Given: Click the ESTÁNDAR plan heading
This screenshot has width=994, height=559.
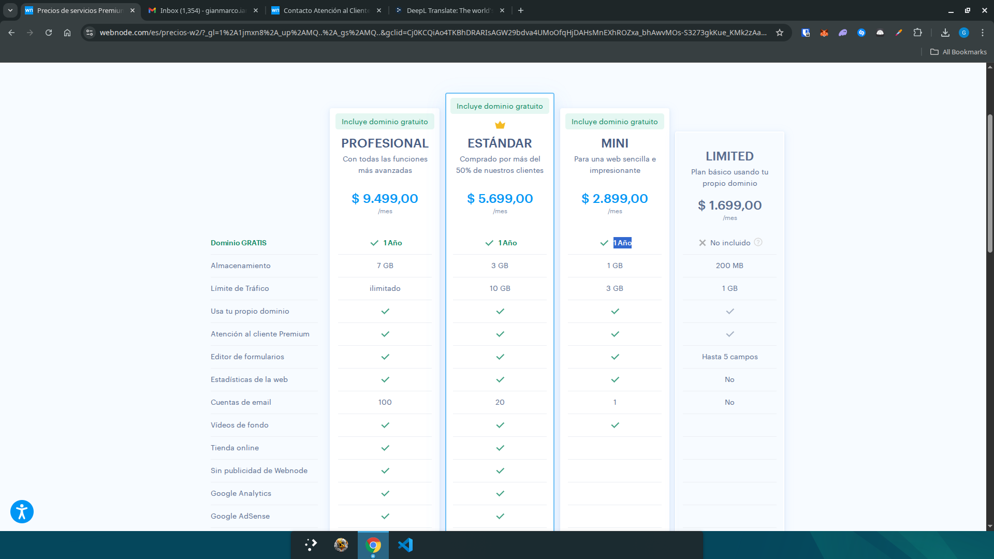Looking at the screenshot, I should pyautogui.click(x=500, y=143).
